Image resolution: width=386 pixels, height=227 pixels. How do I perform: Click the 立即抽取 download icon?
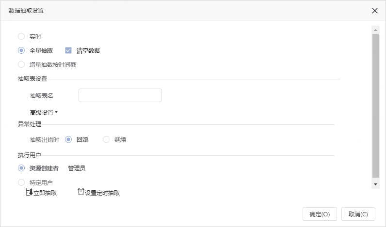coord(30,192)
